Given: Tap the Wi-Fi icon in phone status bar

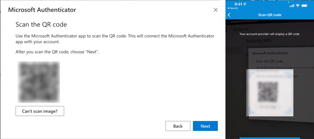Looking at the screenshot, I should tap(297, 6).
